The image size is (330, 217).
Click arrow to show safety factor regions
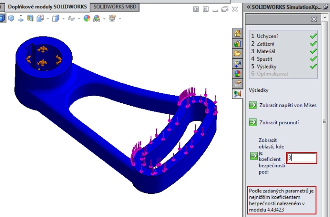coord(254,156)
